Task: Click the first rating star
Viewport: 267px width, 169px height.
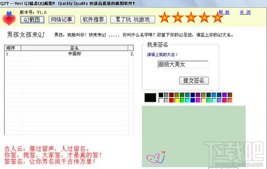Action: pyautogui.click(x=164, y=17)
